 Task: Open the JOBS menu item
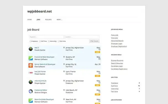coord(38,20)
